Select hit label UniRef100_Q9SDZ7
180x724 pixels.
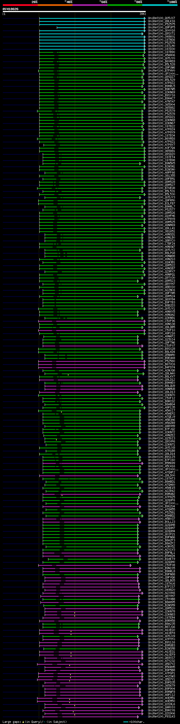[161, 77]
